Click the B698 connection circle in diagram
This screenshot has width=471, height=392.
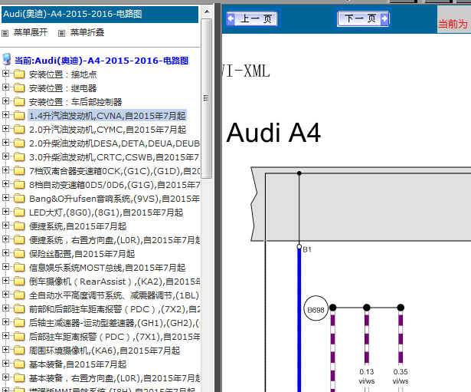[316, 309]
